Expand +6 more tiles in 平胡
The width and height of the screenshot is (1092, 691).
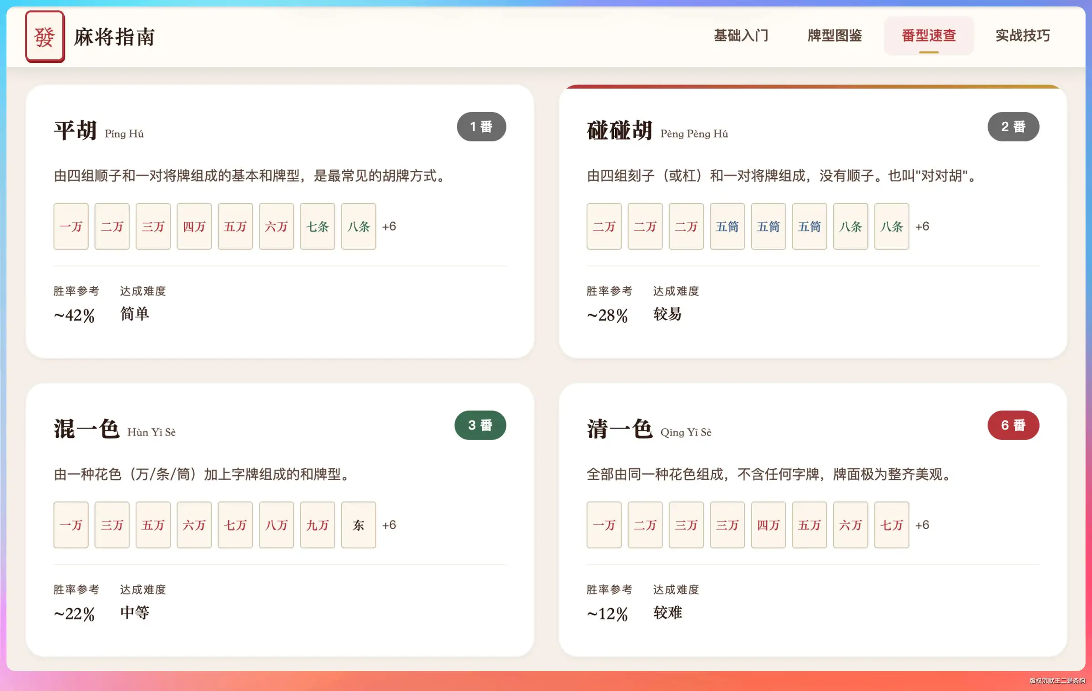click(x=389, y=226)
